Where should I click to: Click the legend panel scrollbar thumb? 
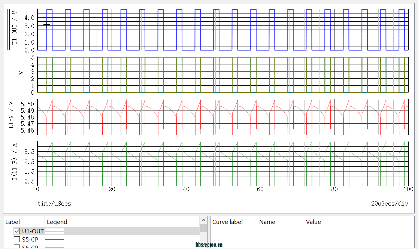point(203,228)
